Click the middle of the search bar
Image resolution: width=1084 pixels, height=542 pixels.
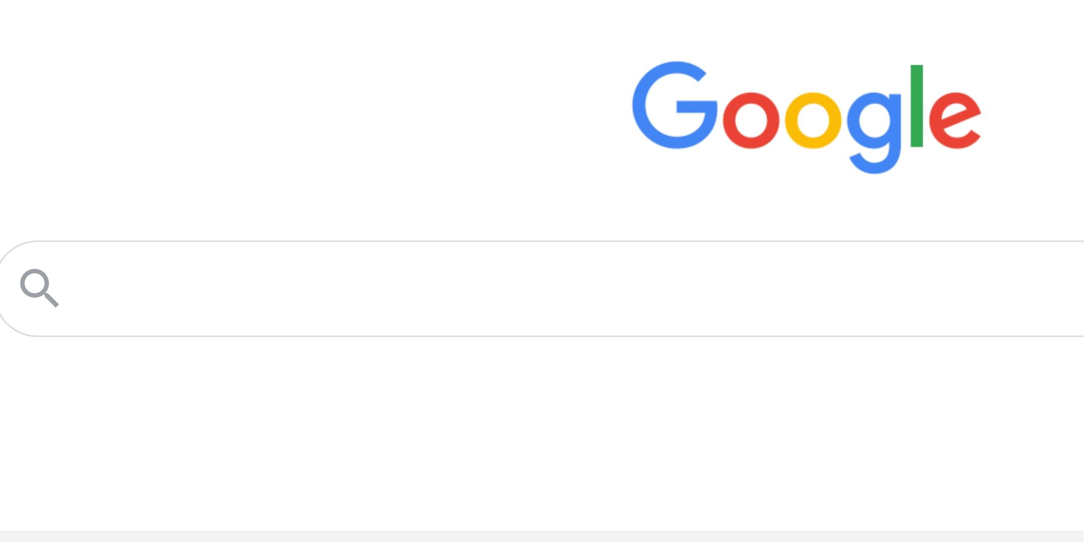pos(541,289)
